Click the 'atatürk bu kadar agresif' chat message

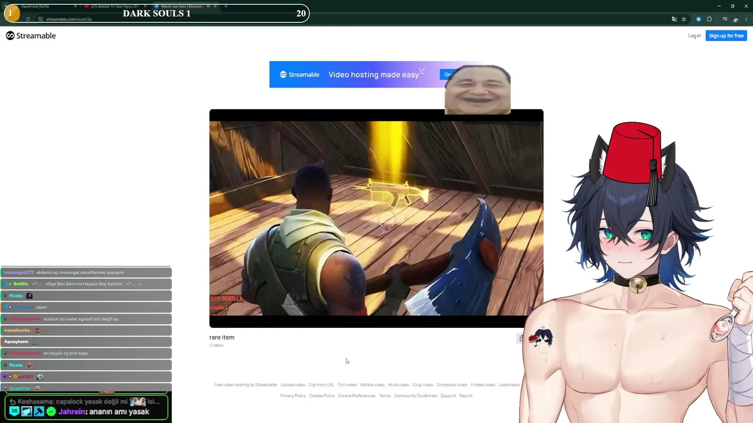coord(86,319)
